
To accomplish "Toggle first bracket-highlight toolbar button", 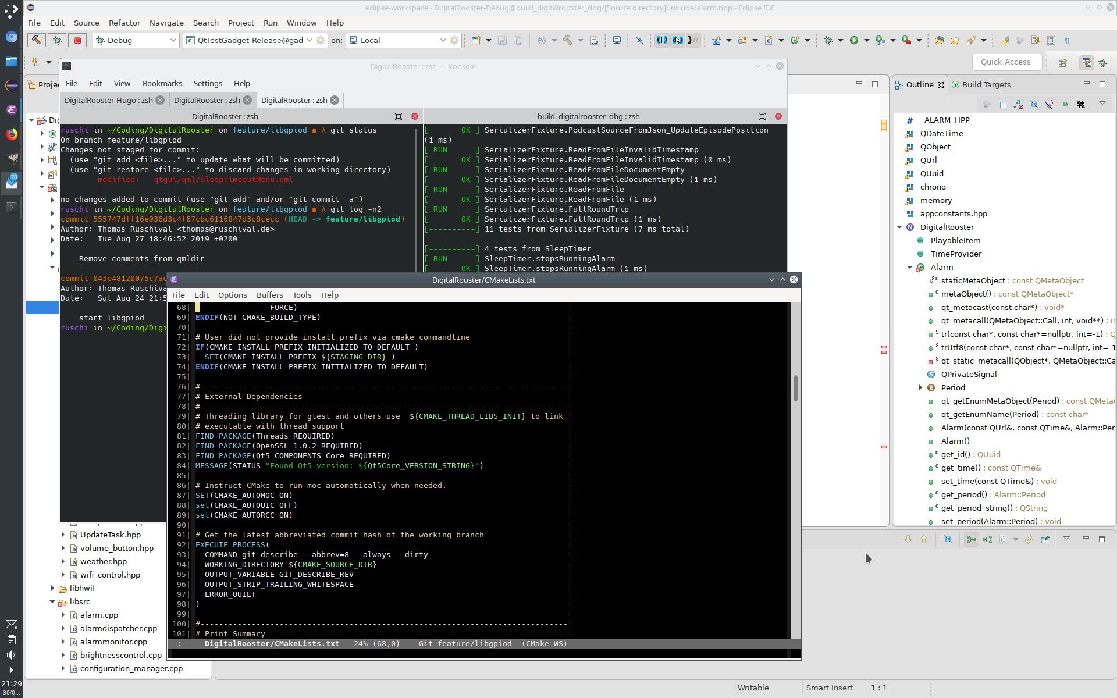I will coord(661,40).
